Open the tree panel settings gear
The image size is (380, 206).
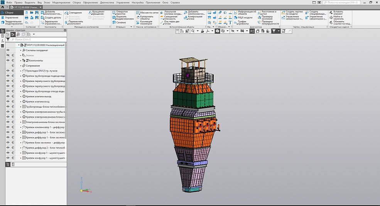pos(65,30)
